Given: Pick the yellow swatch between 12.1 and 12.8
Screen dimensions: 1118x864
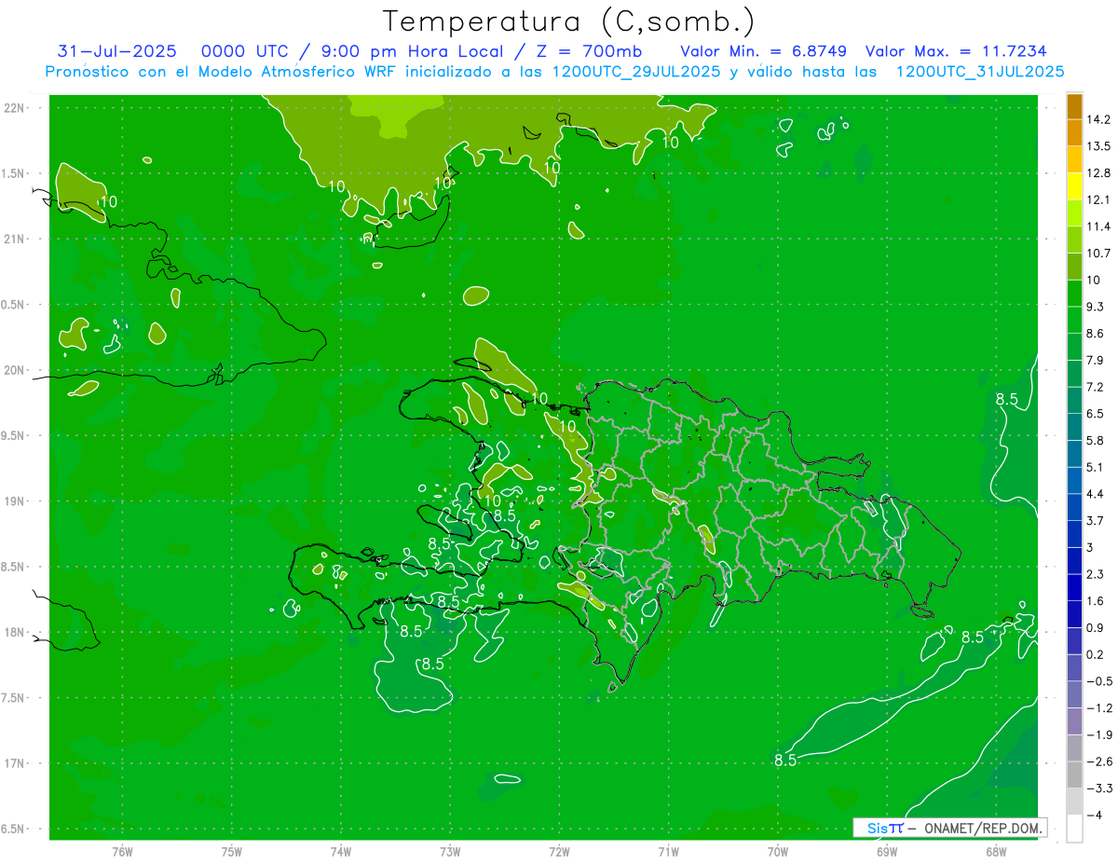Looking at the screenshot, I should 1074,186.
